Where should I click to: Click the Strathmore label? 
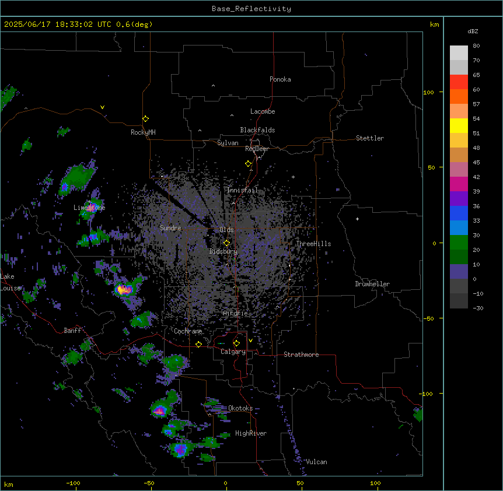point(301,355)
